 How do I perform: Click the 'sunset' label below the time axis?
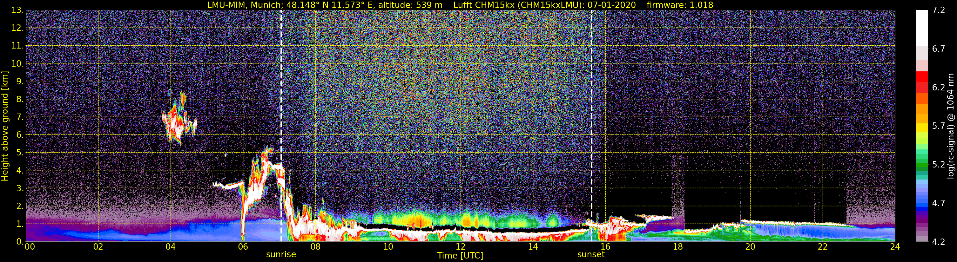pos(591,255)
